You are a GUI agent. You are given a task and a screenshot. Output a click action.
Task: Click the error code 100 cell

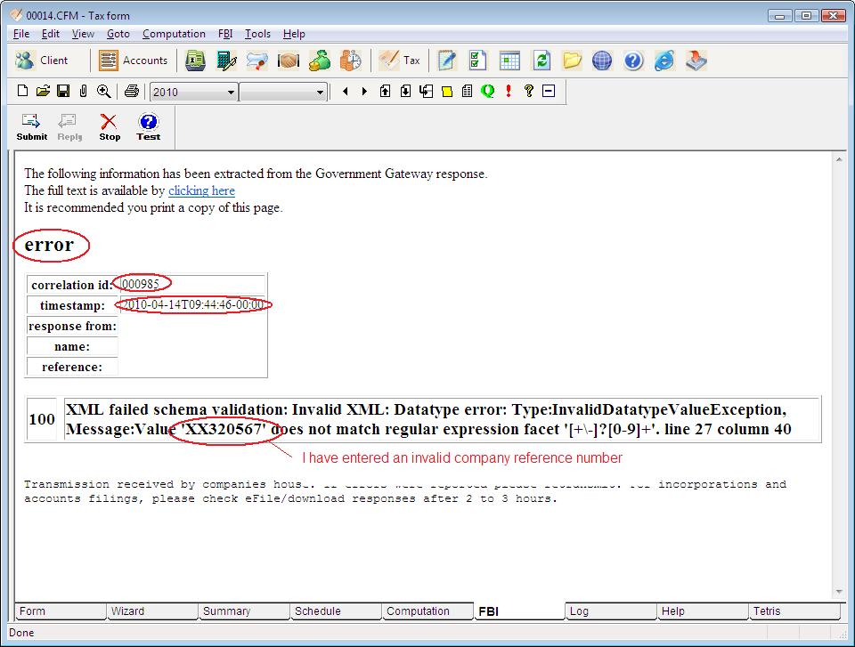tap(42, 419)
